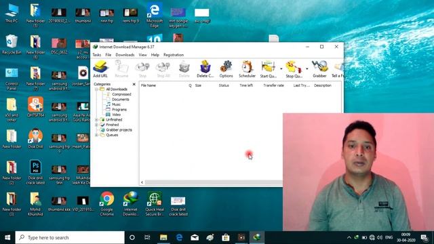Open Mail app from taskbar
Screen dimensions: 434x244
click(195, 237)
